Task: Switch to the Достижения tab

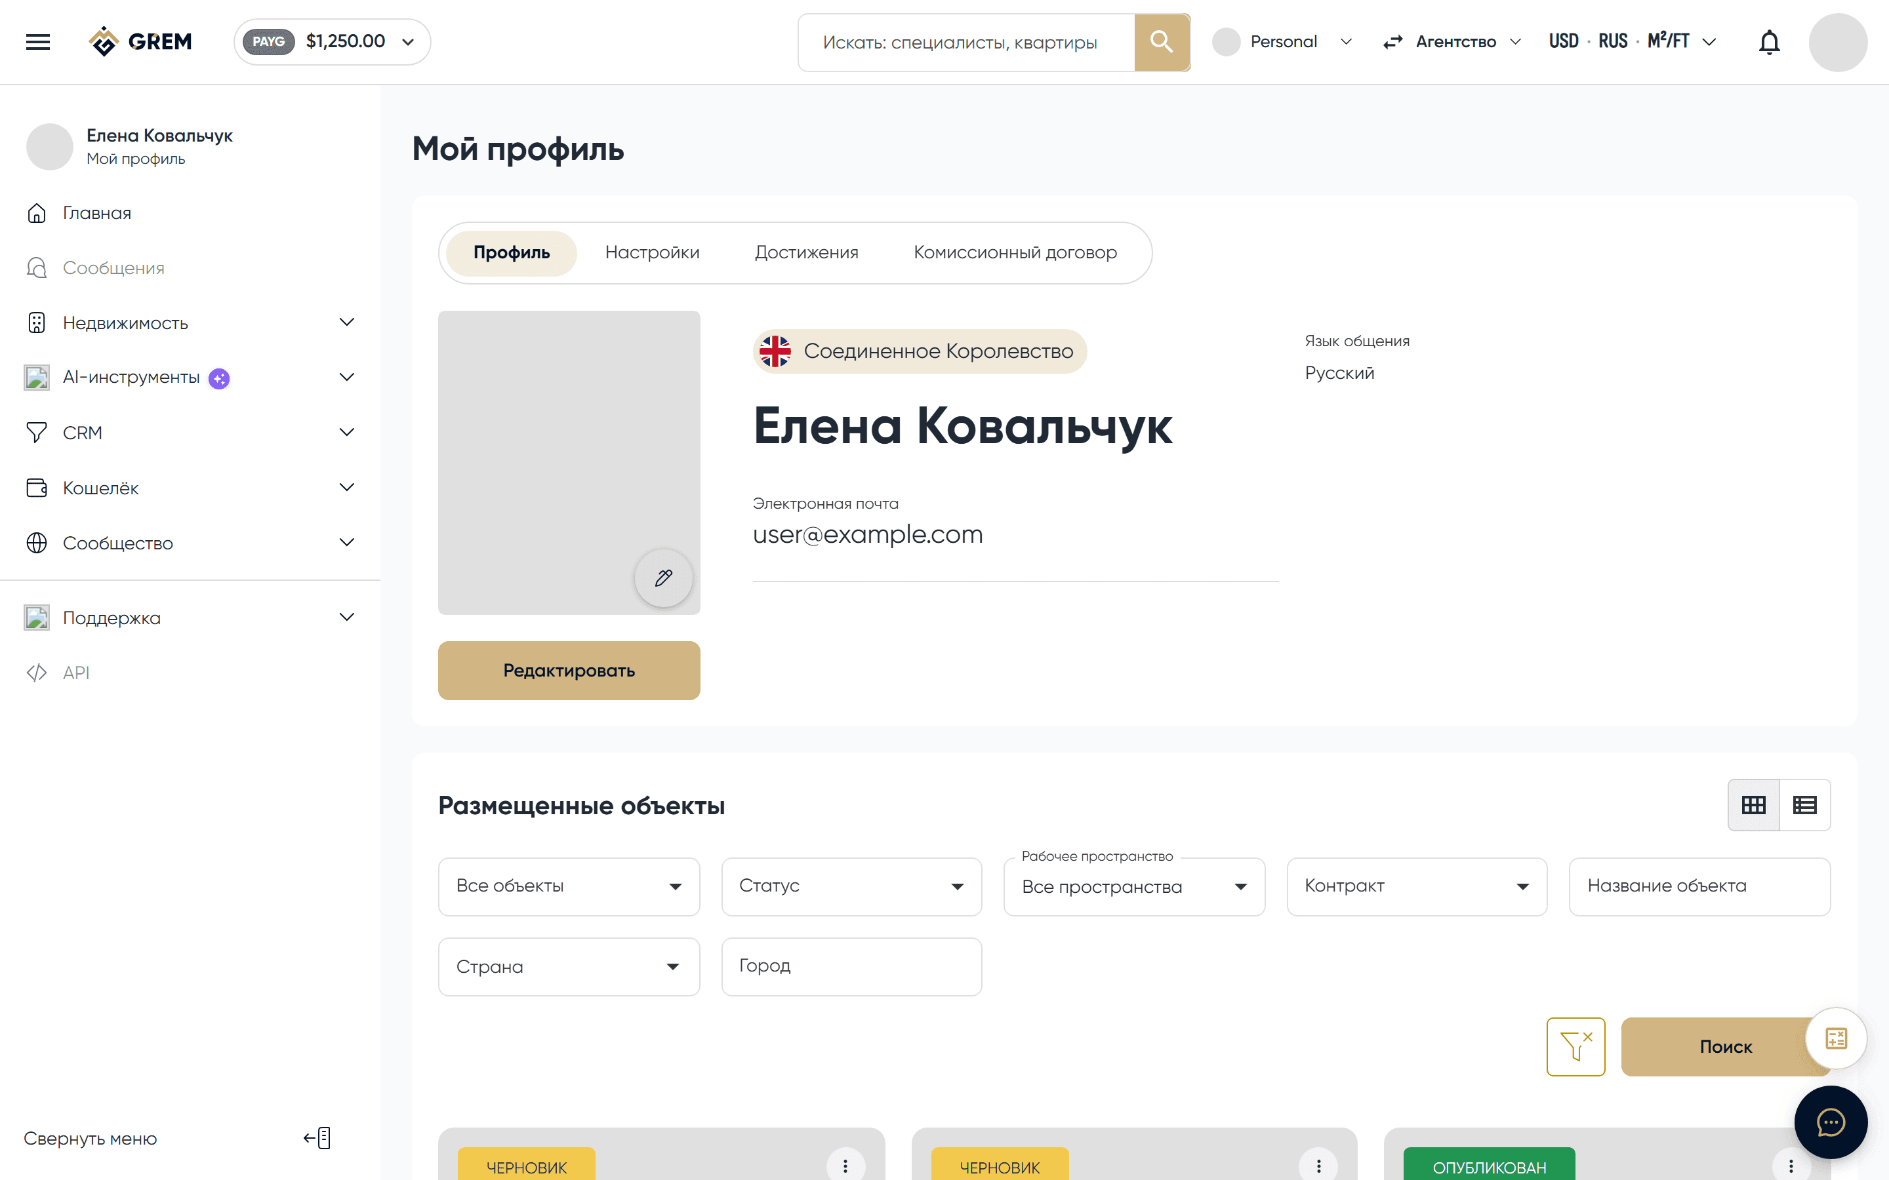Action: (806, 253)
